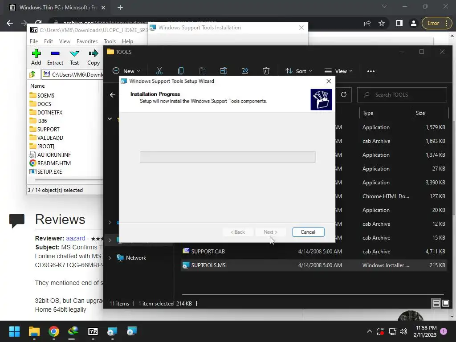This screenshot has width=456, height=342.
Task: Expand Network node in Explorer navigation pane
Action: click(110, 258)
